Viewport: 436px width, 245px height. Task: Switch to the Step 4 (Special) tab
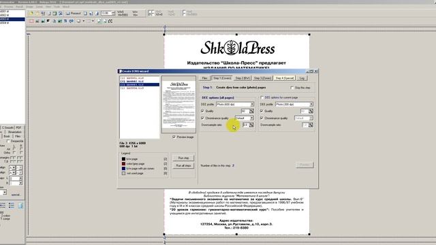pos(285,78)
